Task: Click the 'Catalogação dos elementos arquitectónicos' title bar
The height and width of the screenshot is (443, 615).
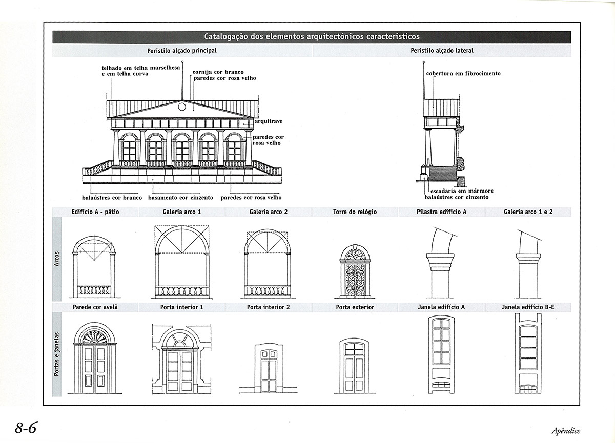Action: (312, 37)
